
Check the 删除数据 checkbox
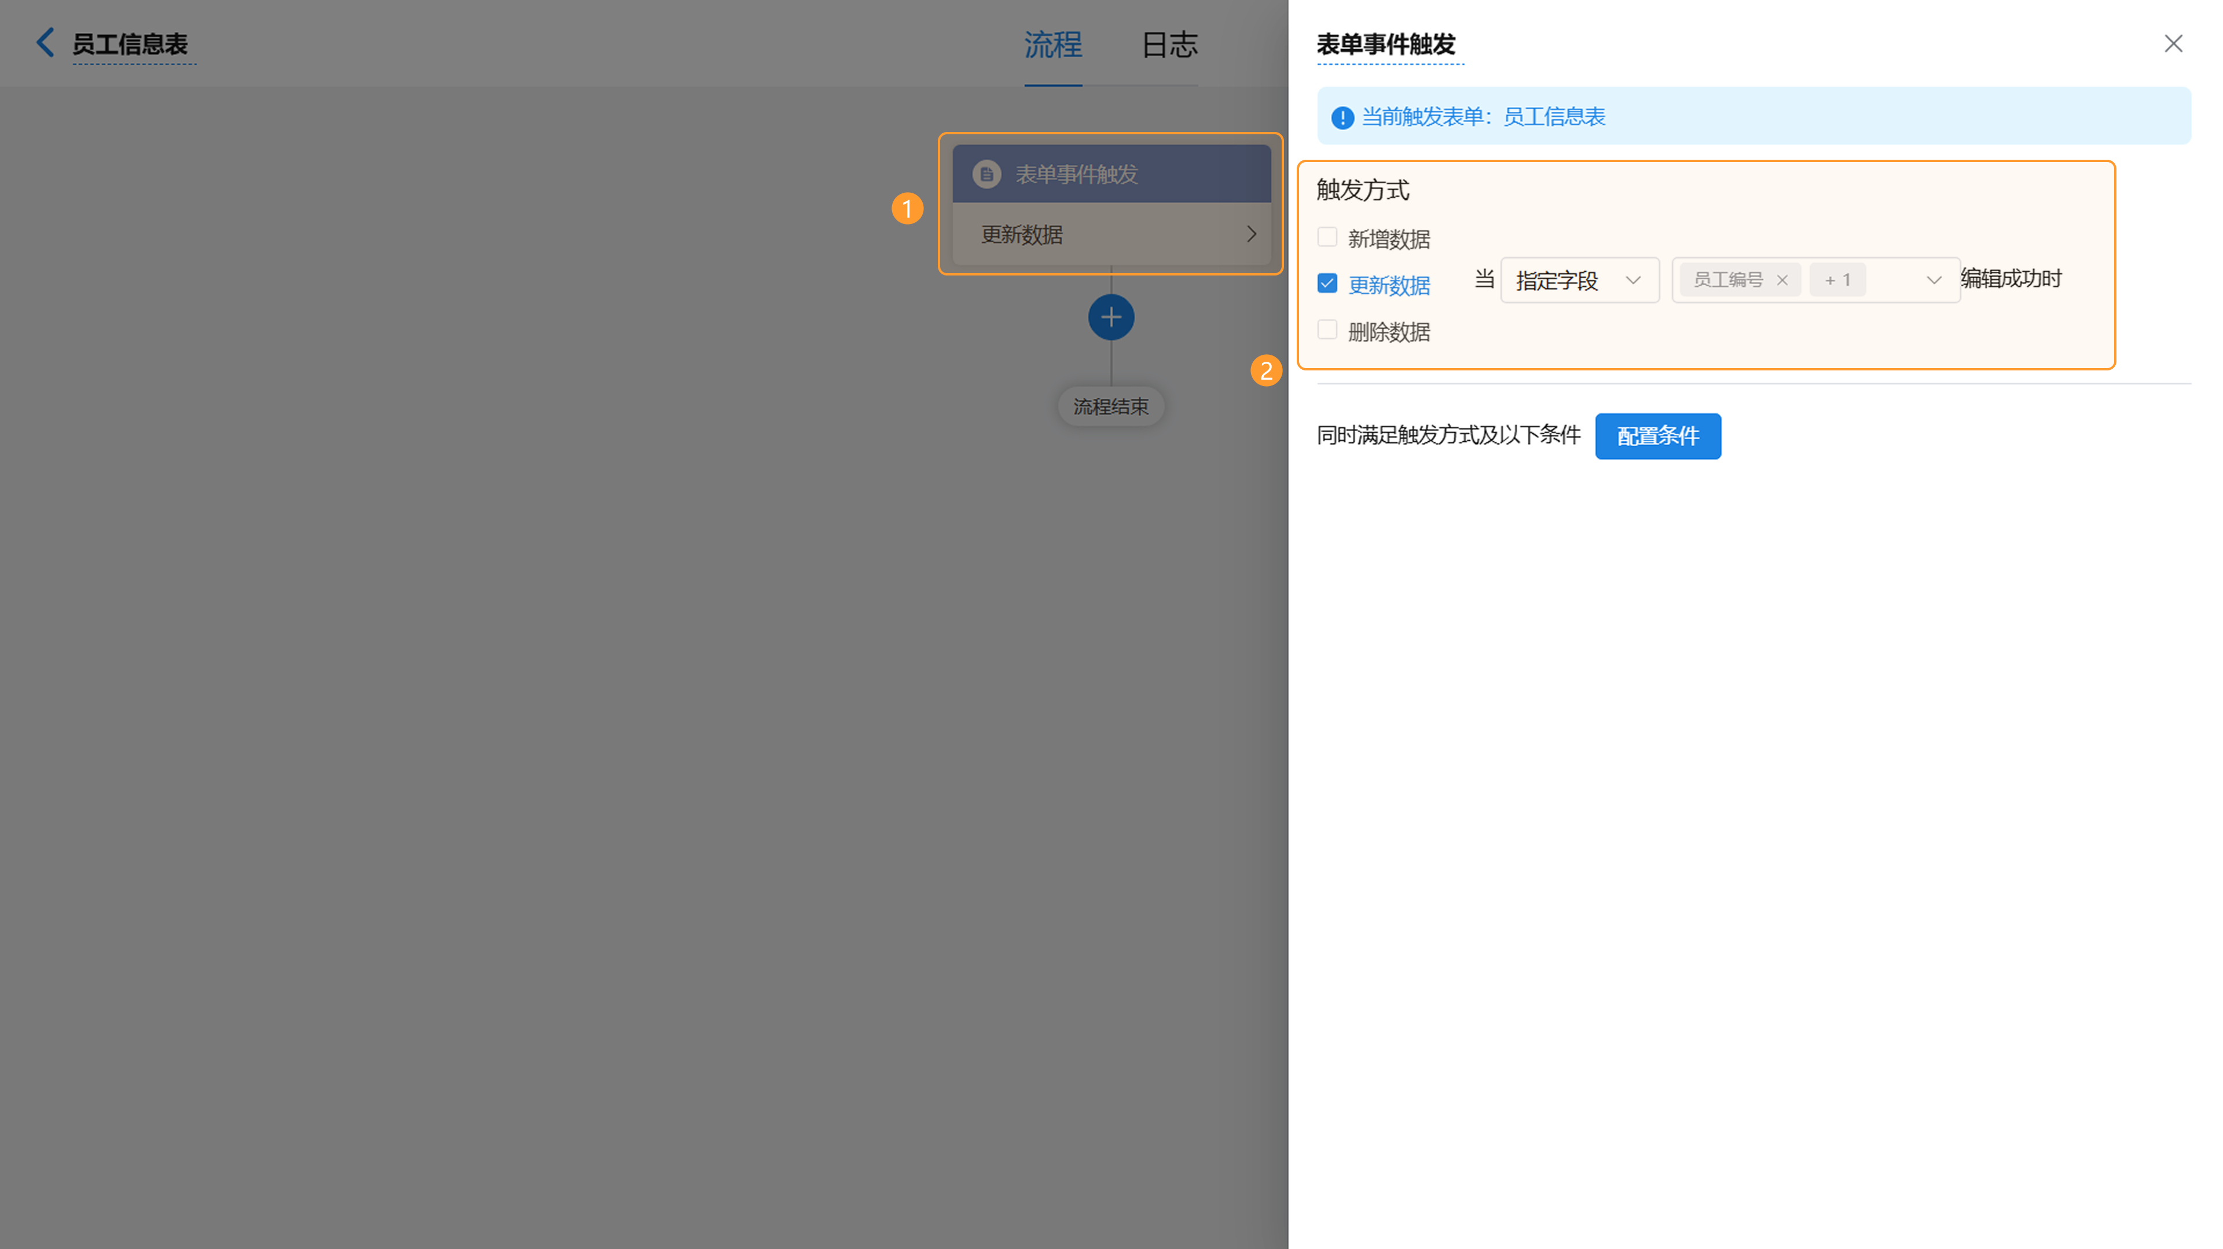1327,330
